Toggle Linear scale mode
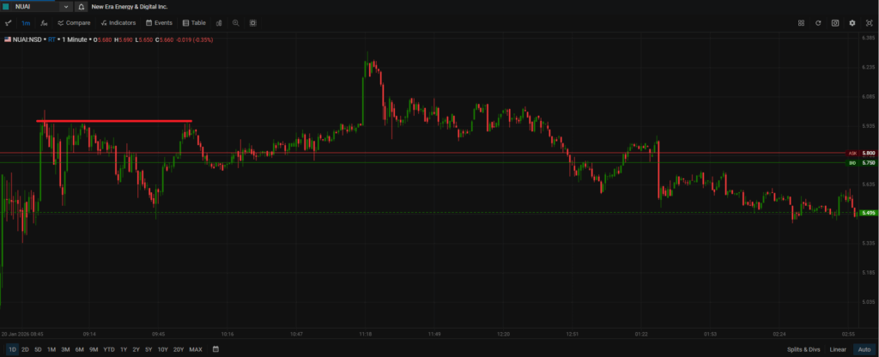The image size is (879, 357). coord(838,349)
